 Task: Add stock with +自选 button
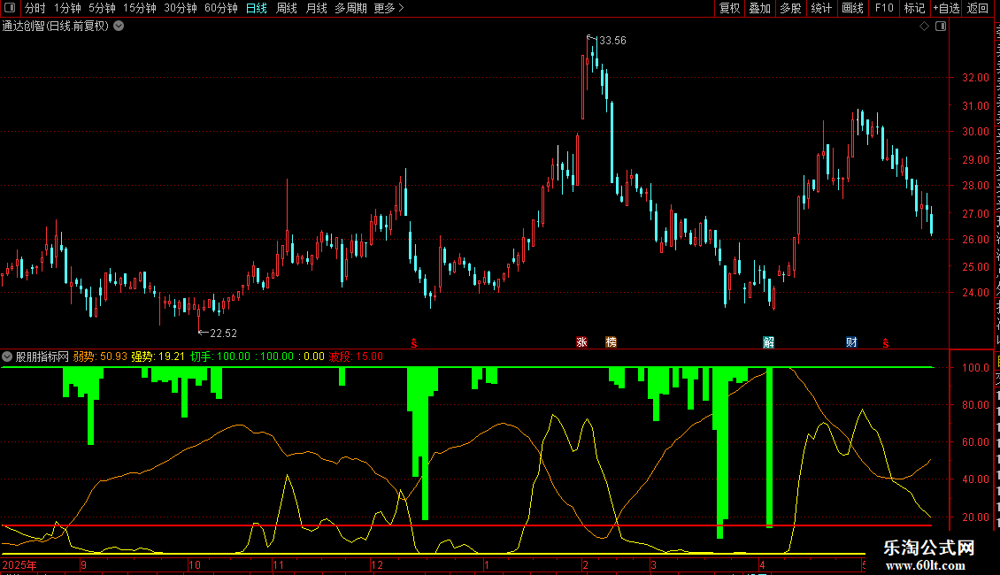pos(946,8)
